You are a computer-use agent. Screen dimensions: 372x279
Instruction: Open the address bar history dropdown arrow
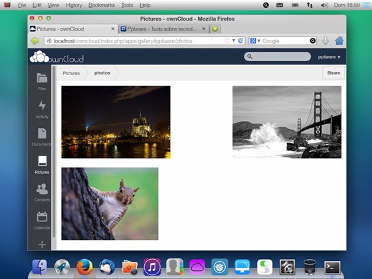[234, 41]
